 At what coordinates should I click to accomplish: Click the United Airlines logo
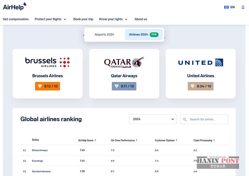200,63
